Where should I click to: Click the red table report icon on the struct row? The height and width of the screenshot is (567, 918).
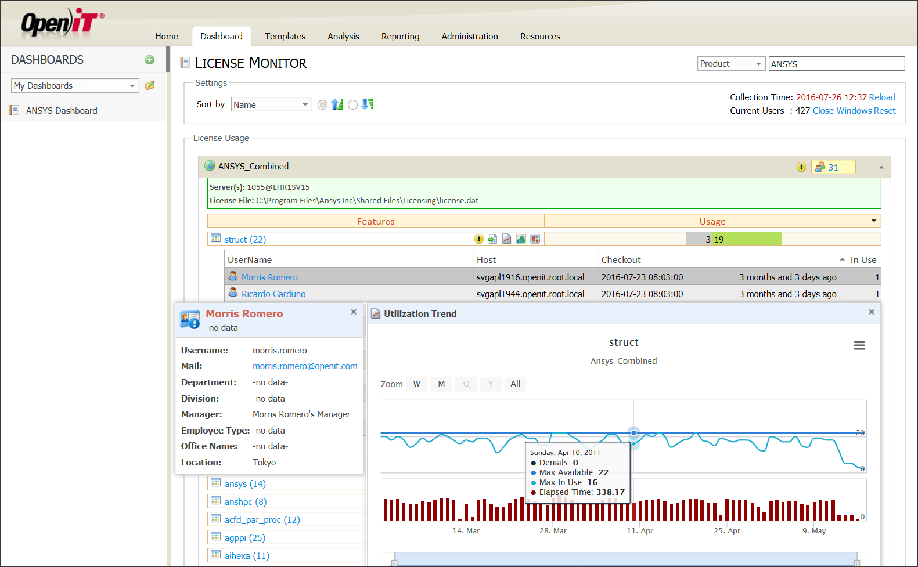click(x=535, y=239)
